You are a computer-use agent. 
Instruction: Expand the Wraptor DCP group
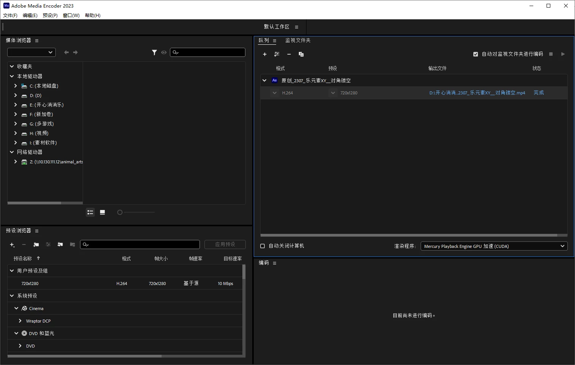point(20,321)
